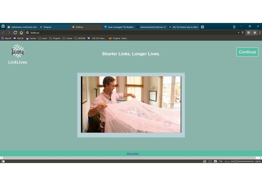Bookmark this page icon
The height and width of the screenshot is (186, 262).
(x=242, y=33)
